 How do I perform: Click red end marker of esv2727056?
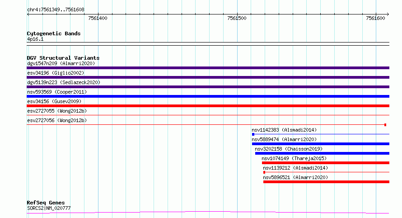pos(385,125)
